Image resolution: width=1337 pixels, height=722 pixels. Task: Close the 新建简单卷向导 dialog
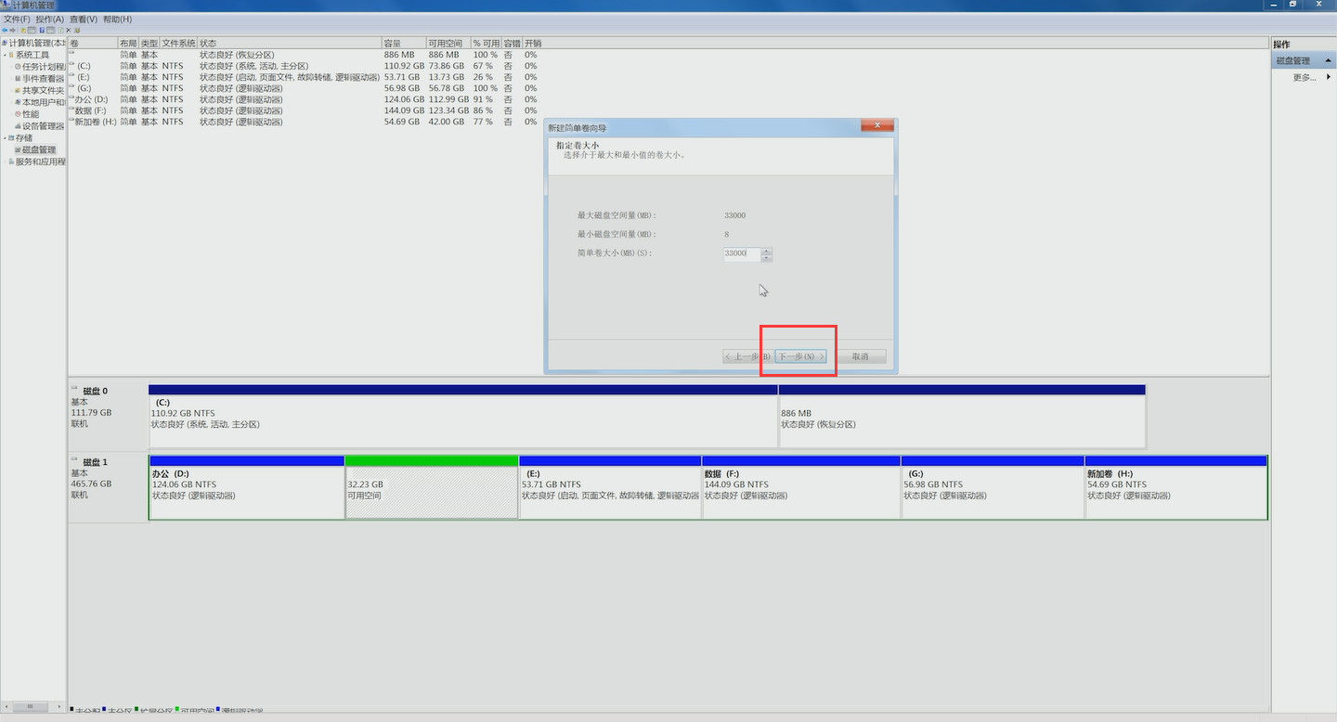tap(876, 126)
